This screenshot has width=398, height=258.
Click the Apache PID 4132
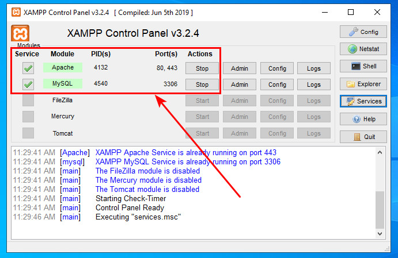101,67
